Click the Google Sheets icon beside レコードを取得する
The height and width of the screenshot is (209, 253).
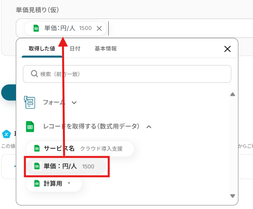coord(30,127)
